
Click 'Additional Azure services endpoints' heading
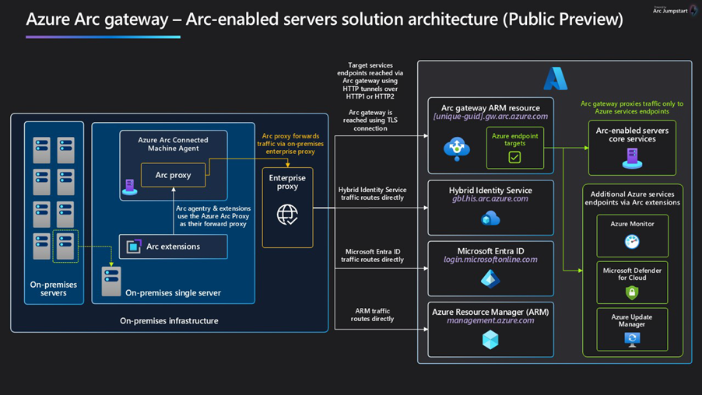point(632,198)
